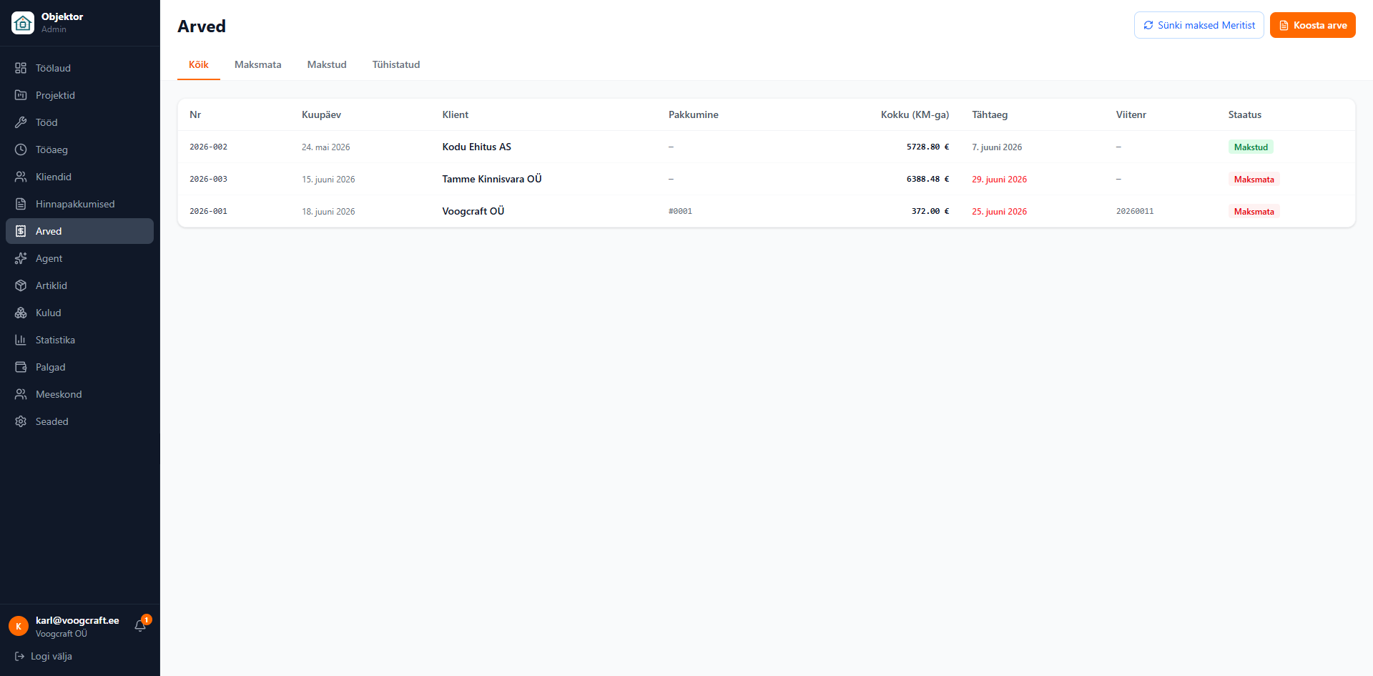Screen dimensions: 1373x676
Task: Click the Arved invoice icon
Action: tap(21, 231)
